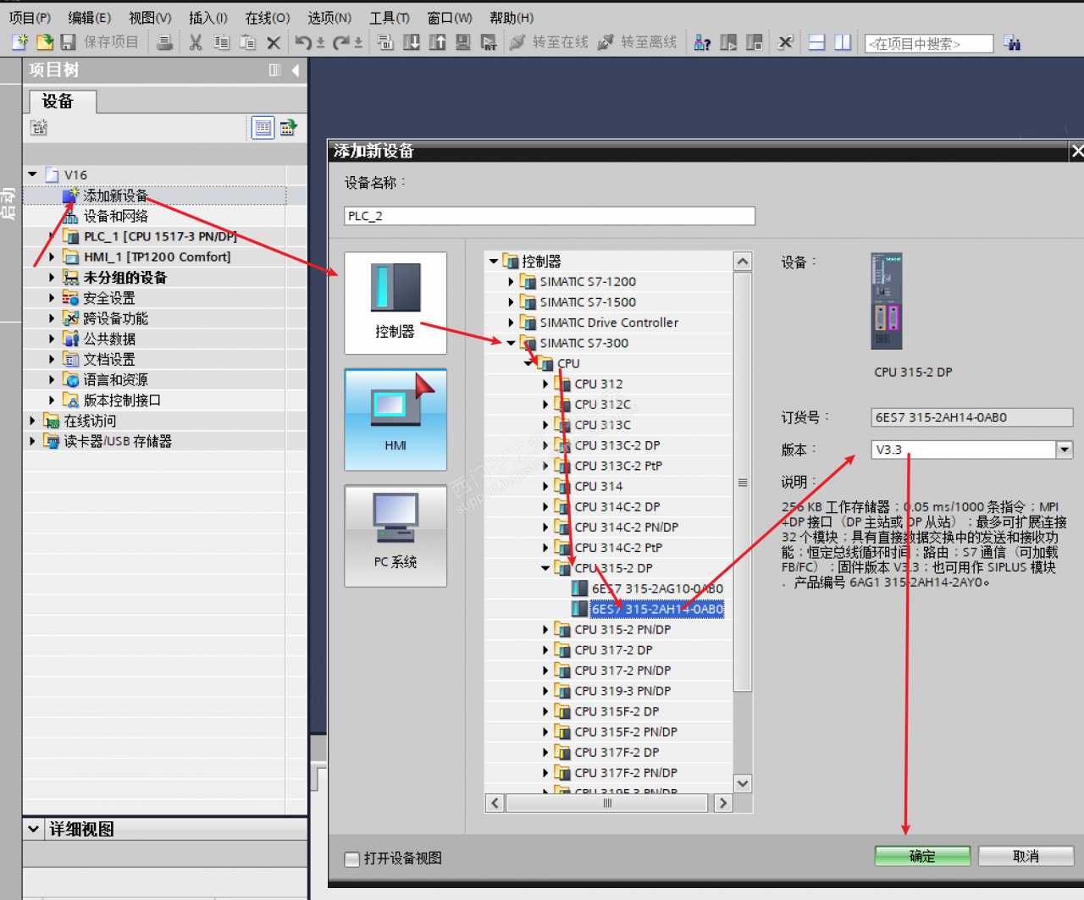The height and width of the screenshot is (900, 1084).
Task: Click the cut scissors icon
Action: coord(196,41)
